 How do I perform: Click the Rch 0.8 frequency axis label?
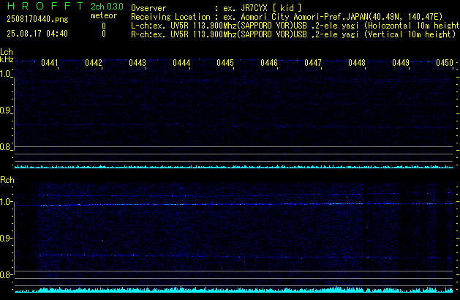tap(5, 274)
